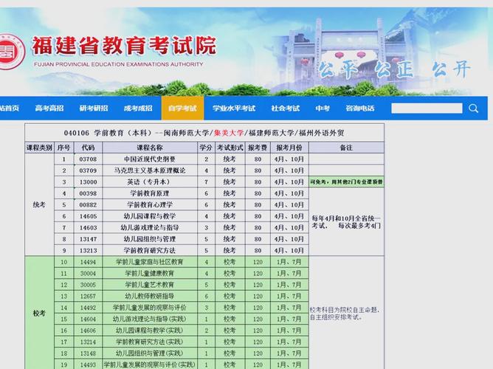Click course code 30004
Viewport: 493px width, 369px height.
(88, 274)
